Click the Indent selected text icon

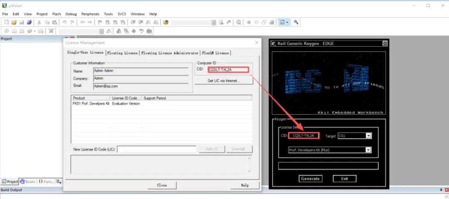pos(133,22)
